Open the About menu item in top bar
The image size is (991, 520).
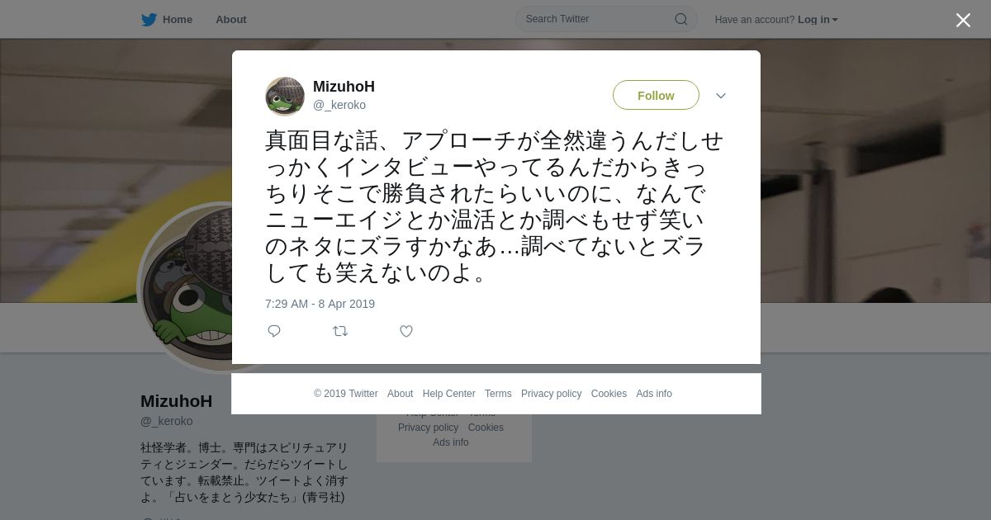click(x=231, y=20)
